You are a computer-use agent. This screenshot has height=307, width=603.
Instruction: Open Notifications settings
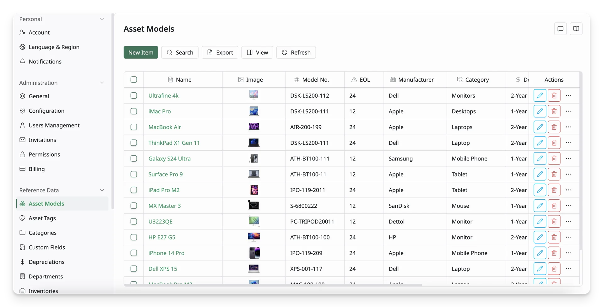pyautogui.click(x=62, y=62)
